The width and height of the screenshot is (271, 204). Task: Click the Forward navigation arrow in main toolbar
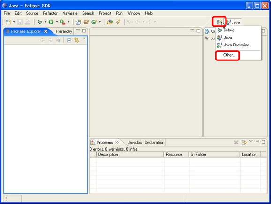(x=149, y=22)
